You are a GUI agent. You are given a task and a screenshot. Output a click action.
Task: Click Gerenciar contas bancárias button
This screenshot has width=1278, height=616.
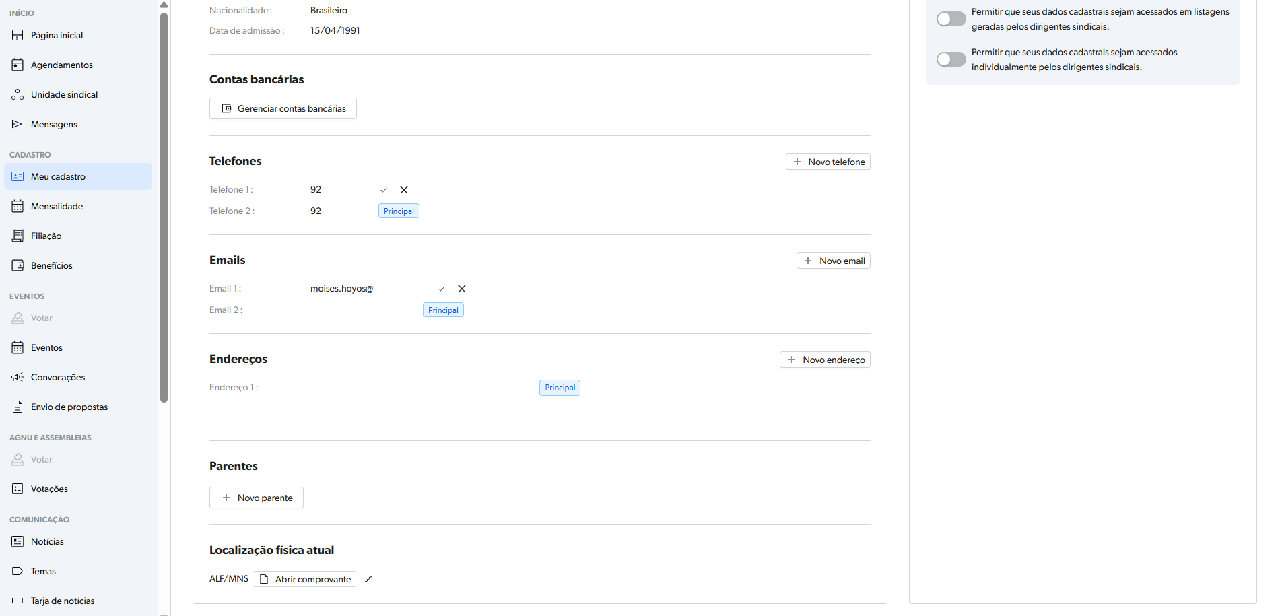point(283,108)
